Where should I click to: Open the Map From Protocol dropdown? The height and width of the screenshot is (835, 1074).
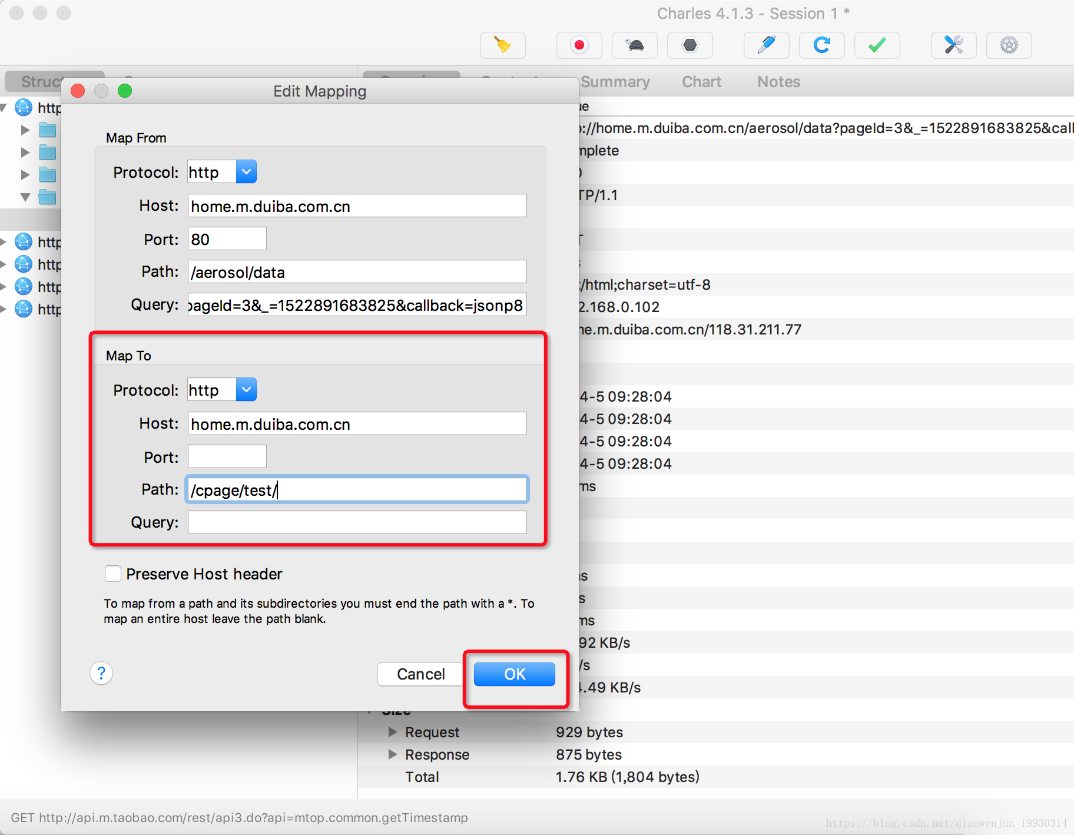pyautogui.click(x=246, y=172)
